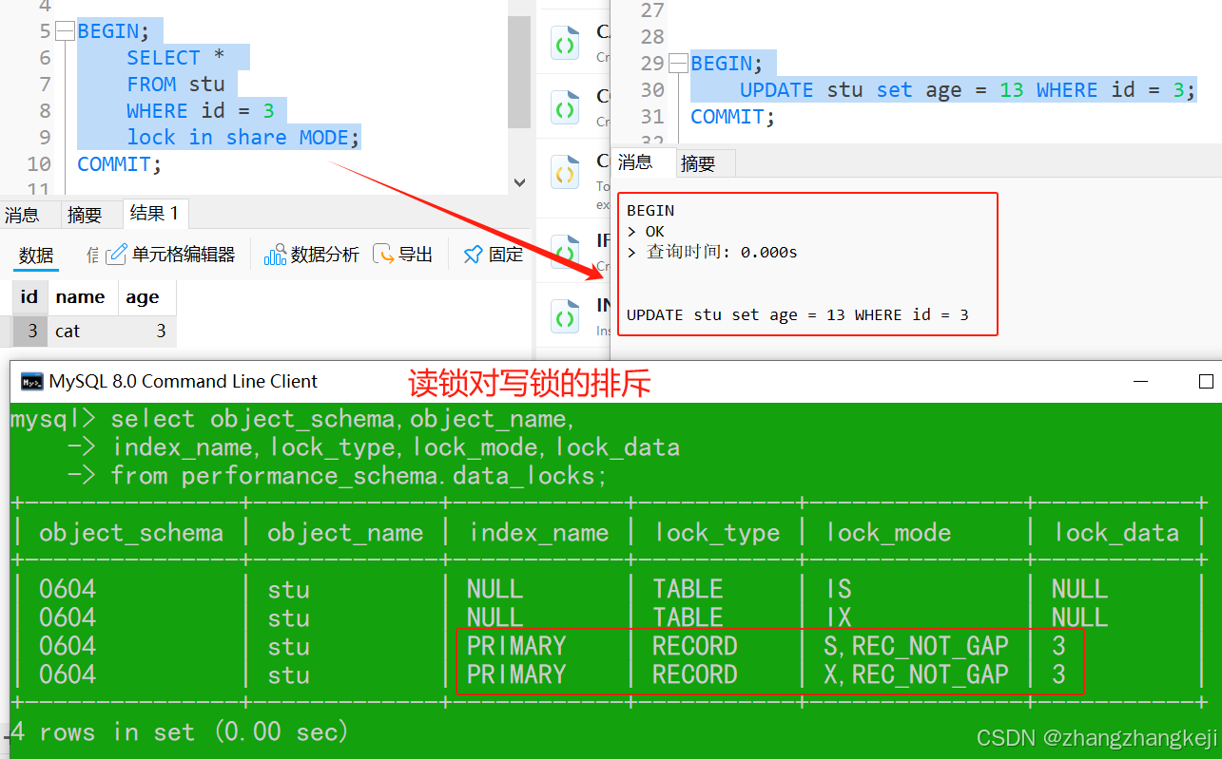Image resolution: width=1222 pixels, height=759 pixels.
Task: Select the age cell with value 3
Action: click(x=147, y=332)
